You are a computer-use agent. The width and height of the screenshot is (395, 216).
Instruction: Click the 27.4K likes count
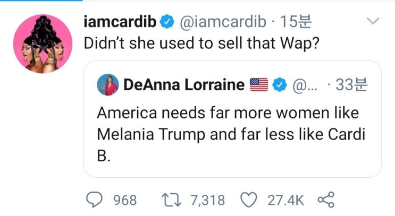click(285, 201)
